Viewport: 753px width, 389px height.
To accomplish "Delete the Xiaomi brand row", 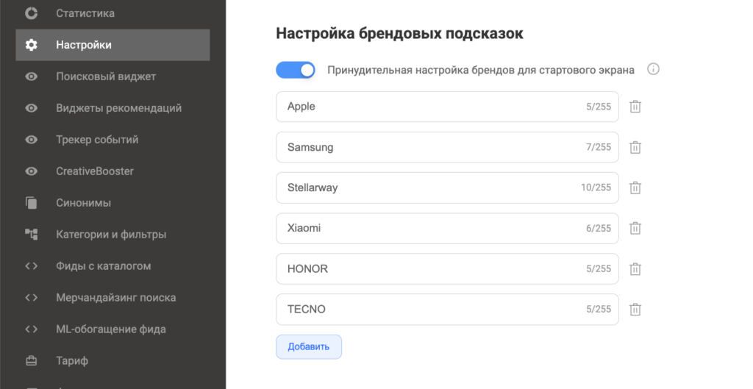I will pos(635,228).
